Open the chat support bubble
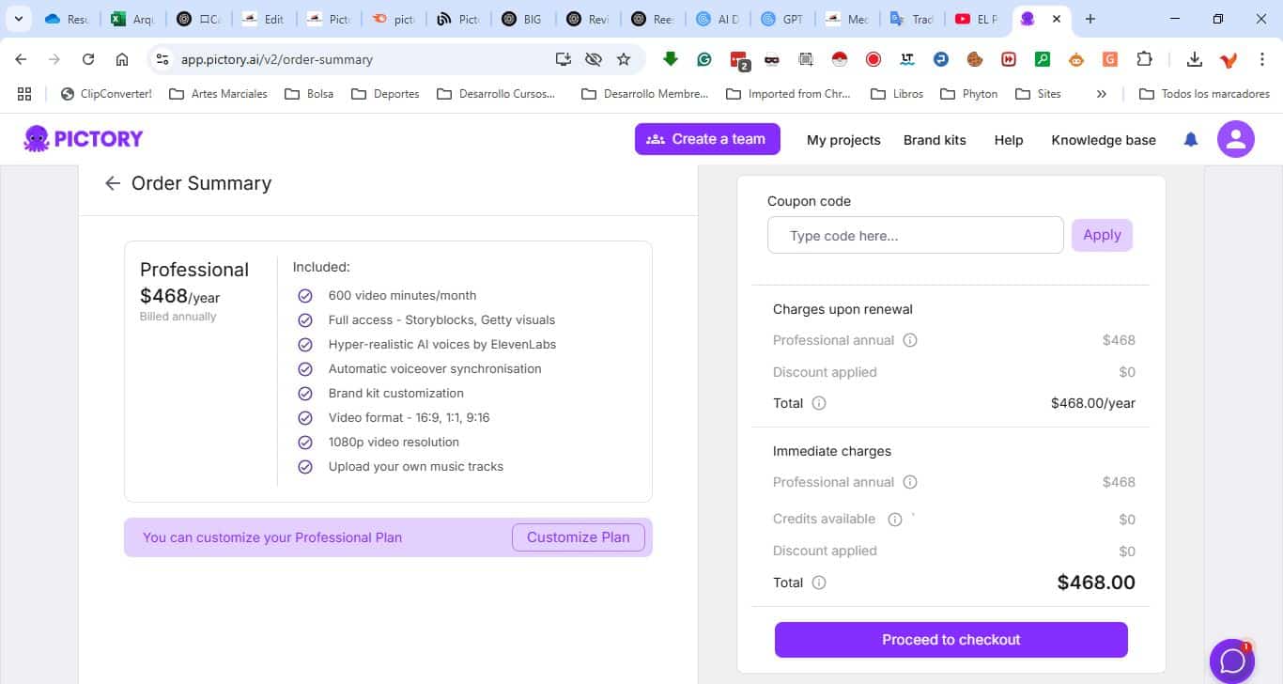Image resolution: width=1283 pixels, height=684 pixels. click(x=1231, y=661)
